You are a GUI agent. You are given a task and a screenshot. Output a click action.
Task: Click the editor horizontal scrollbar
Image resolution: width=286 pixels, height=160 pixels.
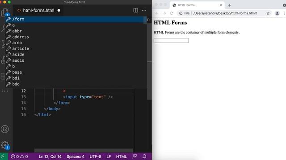(x=84, y=151)
